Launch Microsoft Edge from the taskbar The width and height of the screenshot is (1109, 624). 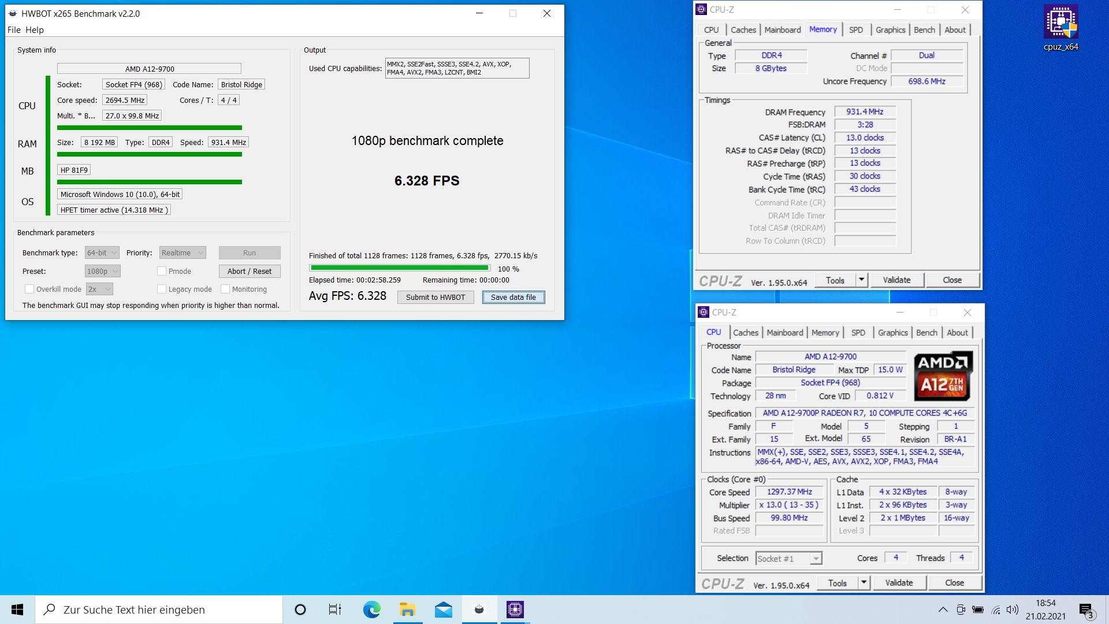click(x=371, y=610)
